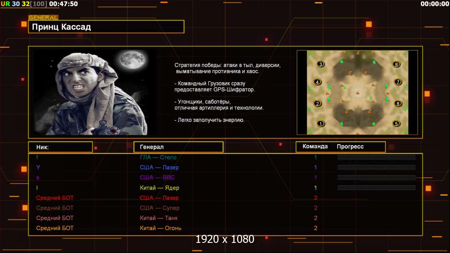
Task: Click start position 3 on the minimap
Action: [x=320, y=64]
